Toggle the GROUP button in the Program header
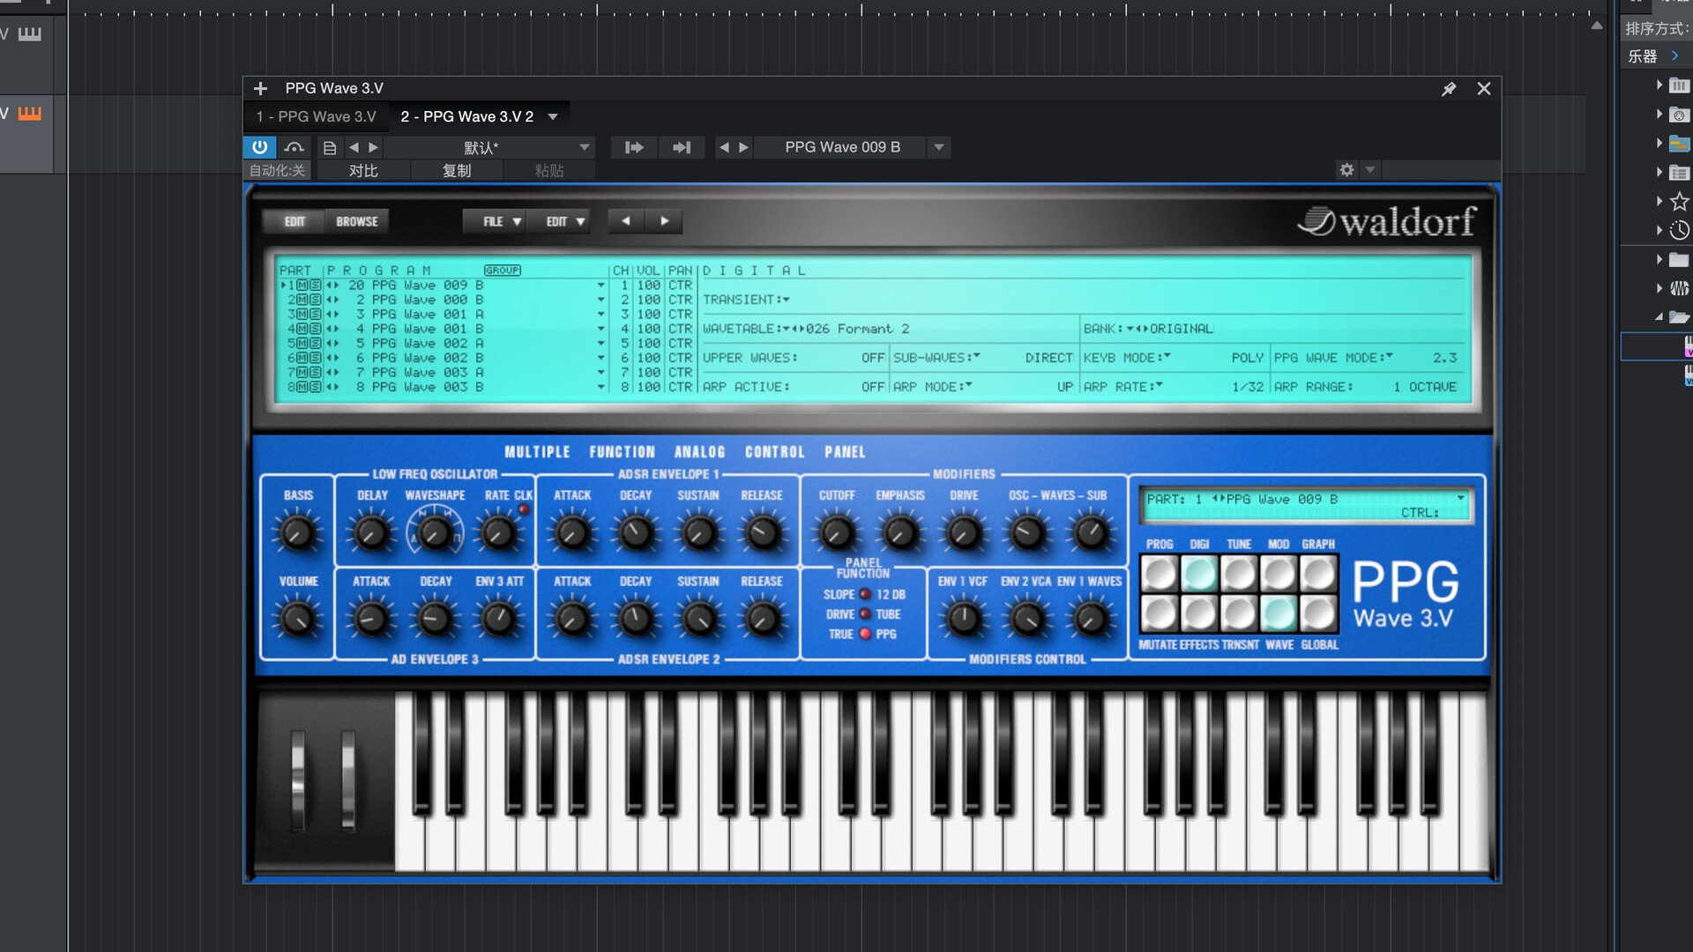The width and height of the screenshot is (1693, 952). 502,271
